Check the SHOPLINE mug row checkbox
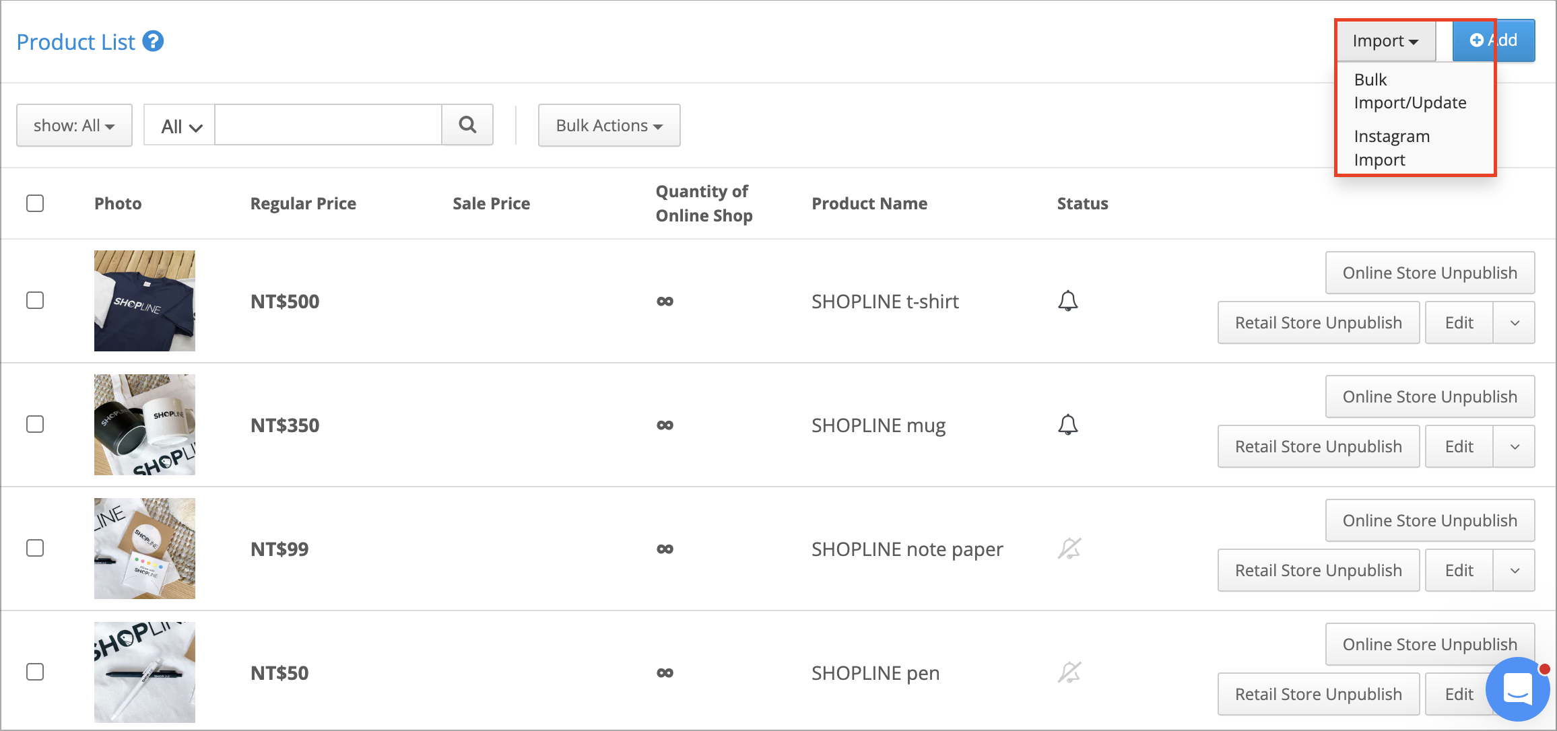This screenshot has height=731, width=1557. (35, 424)
